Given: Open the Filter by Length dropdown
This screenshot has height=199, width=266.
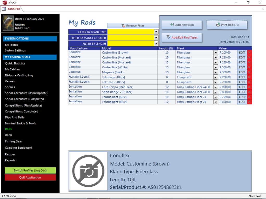Looking at the screenshot, I should pyautogui.click(x=156, y=44).
